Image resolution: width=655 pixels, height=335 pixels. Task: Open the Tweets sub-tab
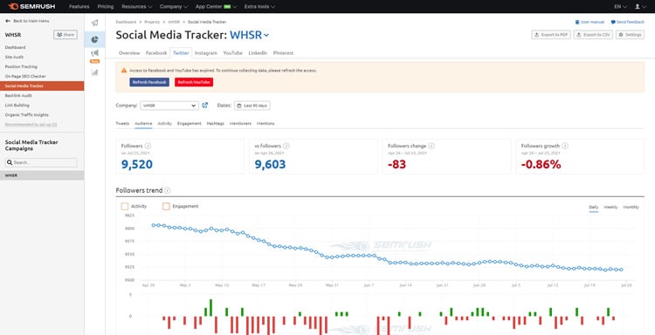click(122, 124)
